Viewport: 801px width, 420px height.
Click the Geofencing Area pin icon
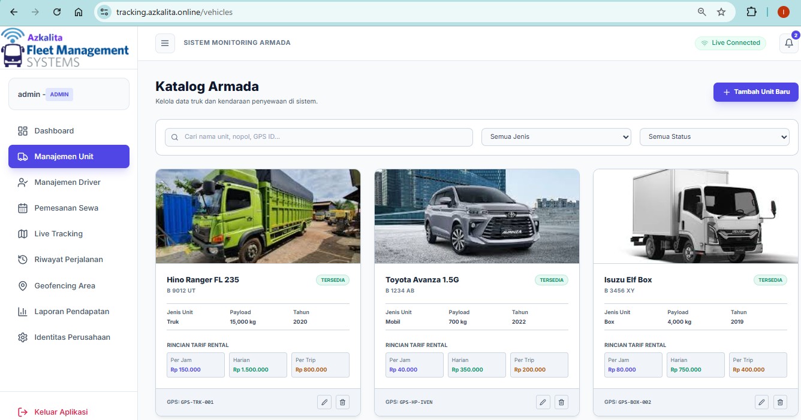[23, 286]
